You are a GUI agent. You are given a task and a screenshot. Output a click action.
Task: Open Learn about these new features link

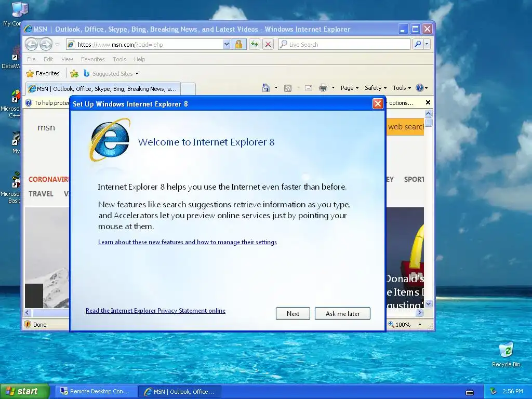click(x=187, y=242)
